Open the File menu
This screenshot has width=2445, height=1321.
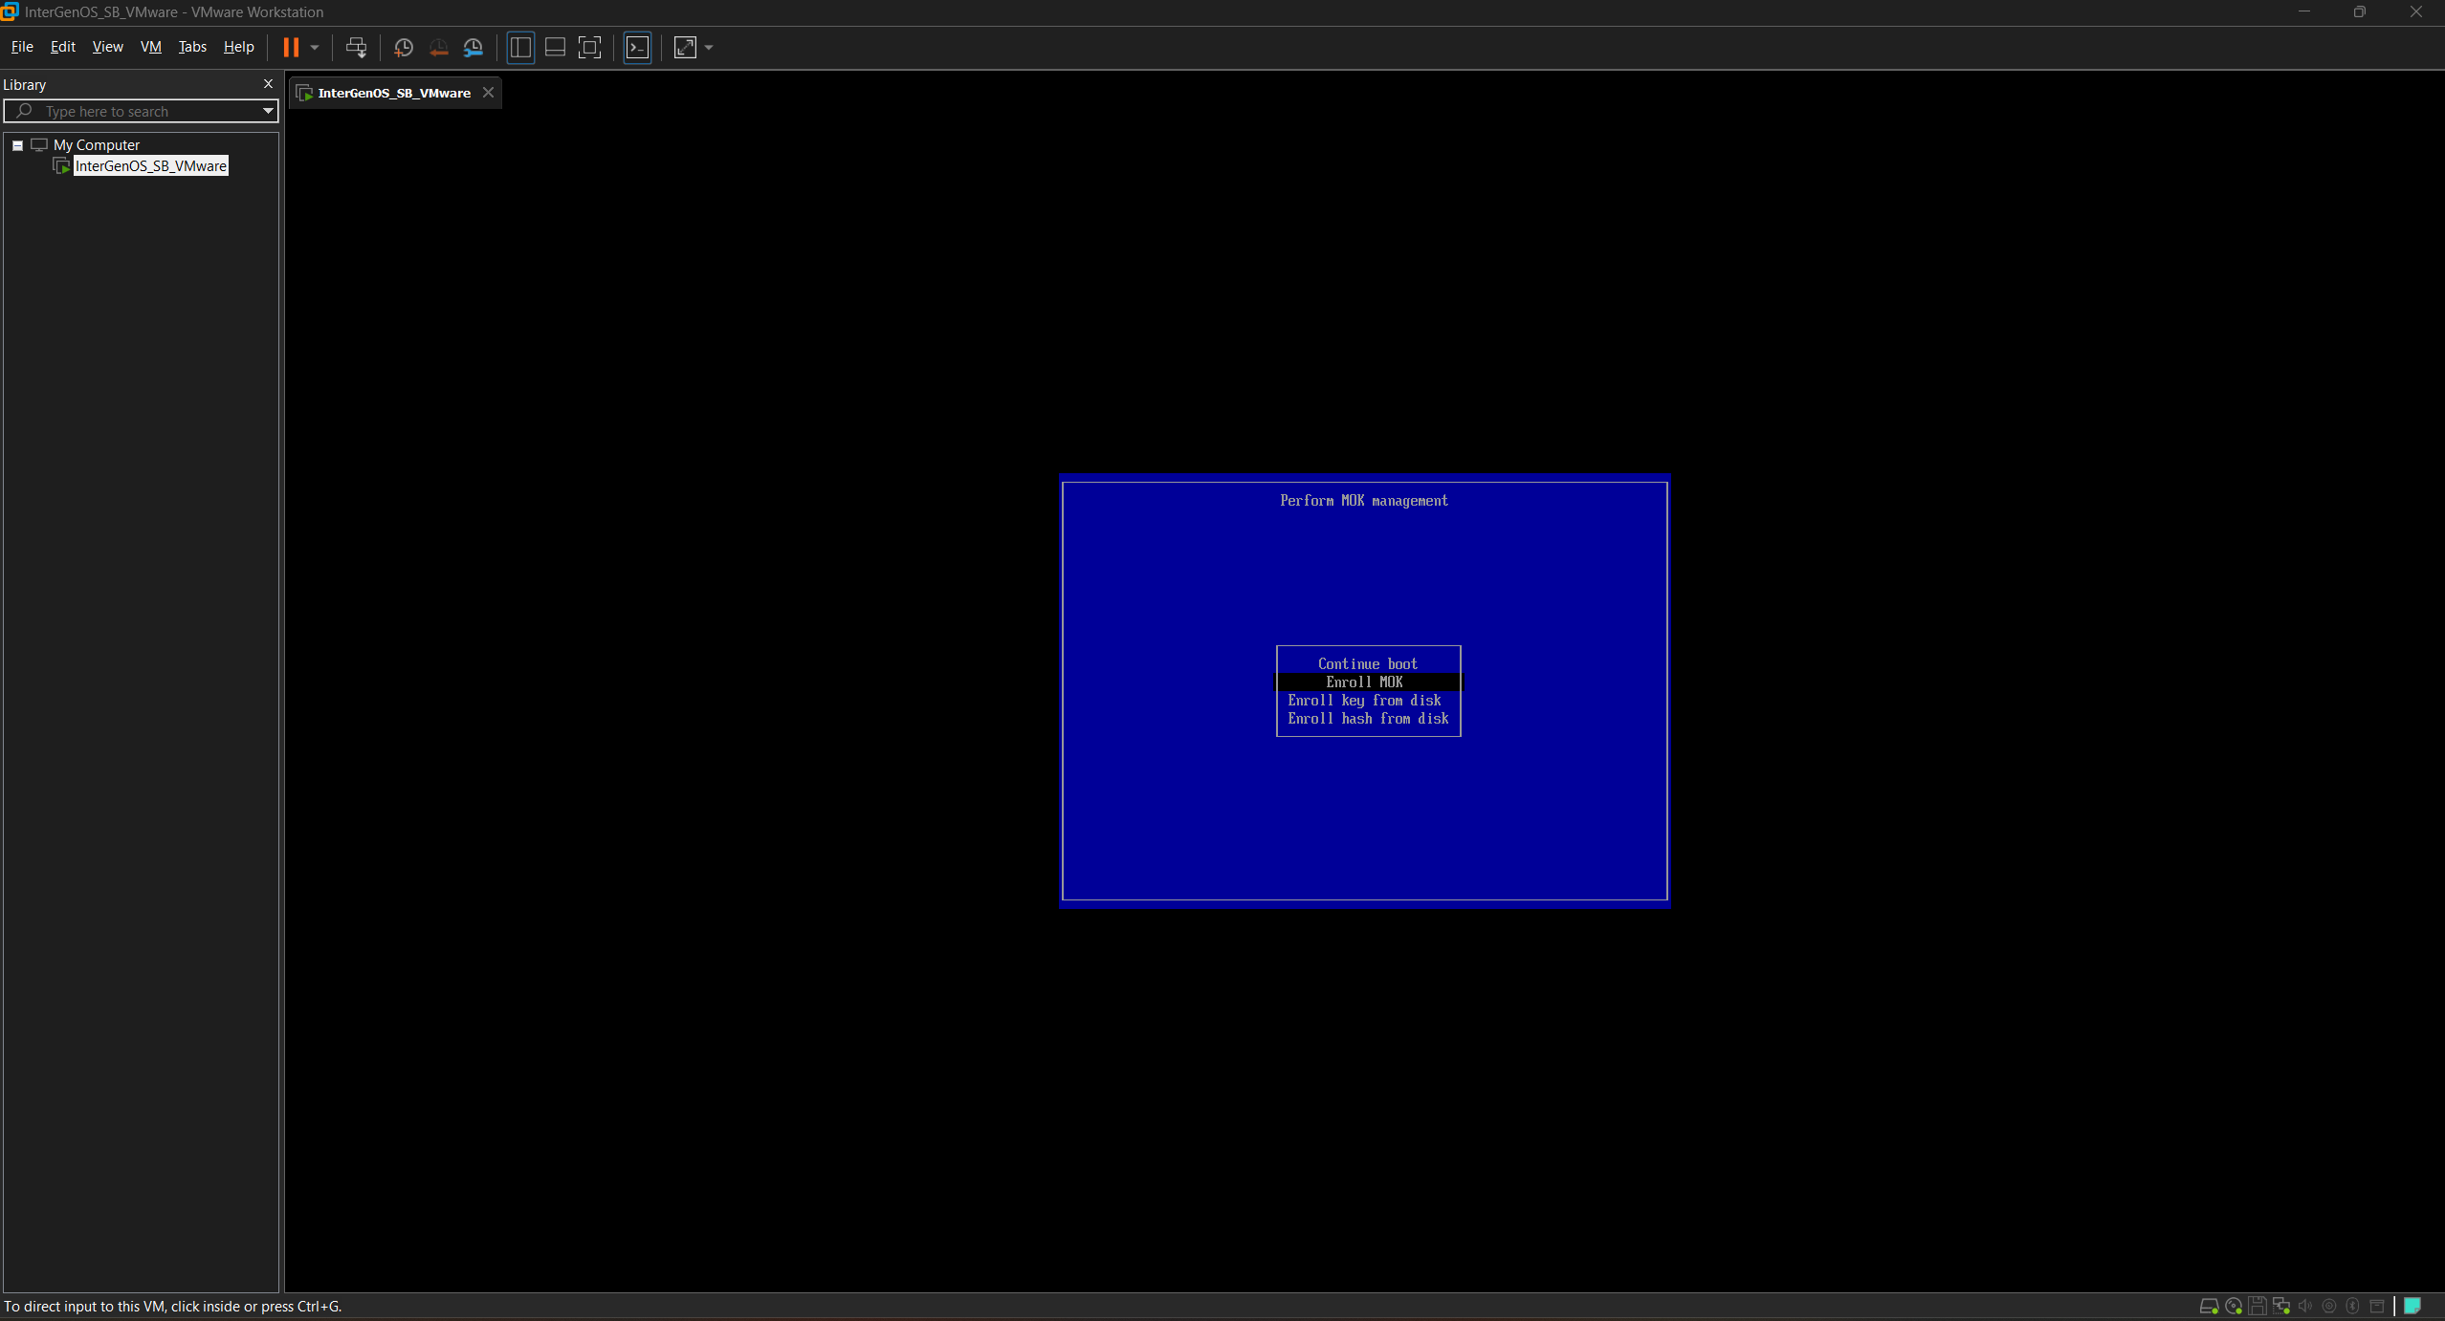coord(22,47)
